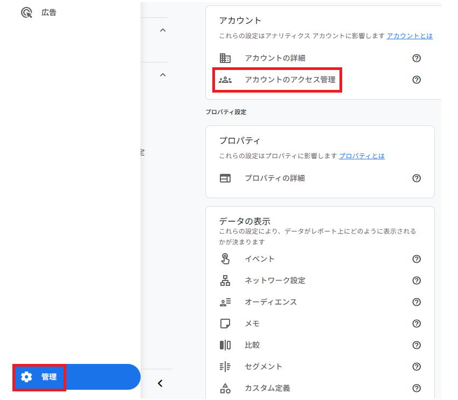Click the 比較 compare icon
The width and height of the screenshot is (458, 400).
(225, 345)
